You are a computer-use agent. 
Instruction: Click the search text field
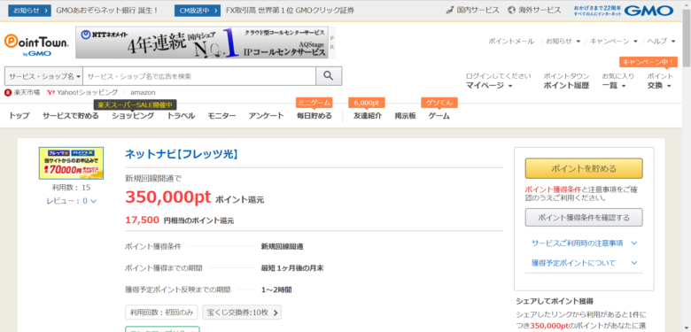pyautogui.click(x=199, y=76)
